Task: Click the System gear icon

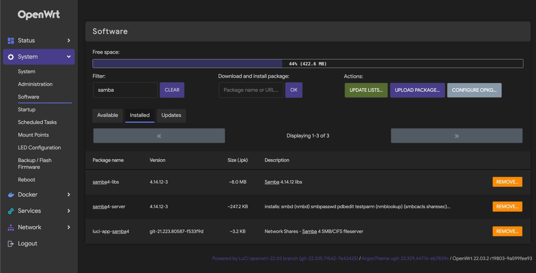Action: [x=11, y=57]
